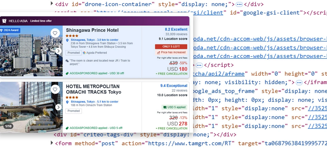327x148 pixels.
Task: Click the Agoda Preferred badge icon
Action: click(x=84, y=53)
